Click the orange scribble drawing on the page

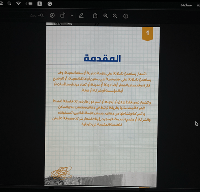click(62, 173)
